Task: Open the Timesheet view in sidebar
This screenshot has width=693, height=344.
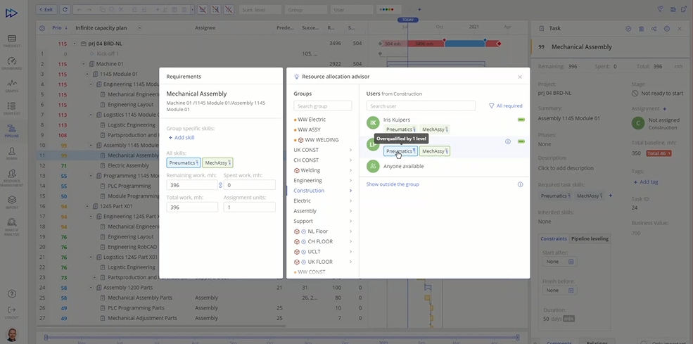Action: pyautogui.click(x=12, y=40)
